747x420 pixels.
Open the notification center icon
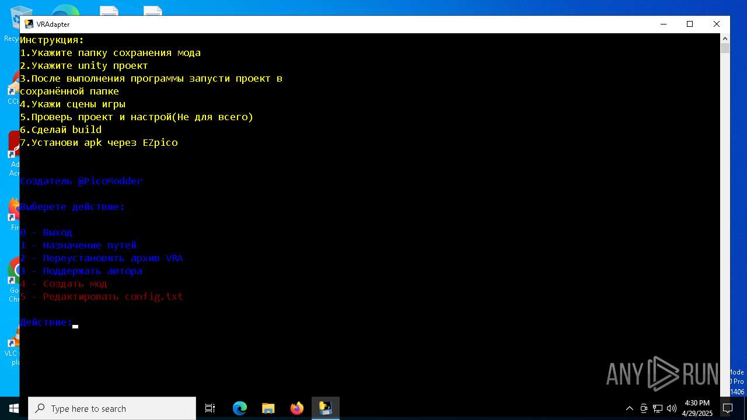point(728,408)
